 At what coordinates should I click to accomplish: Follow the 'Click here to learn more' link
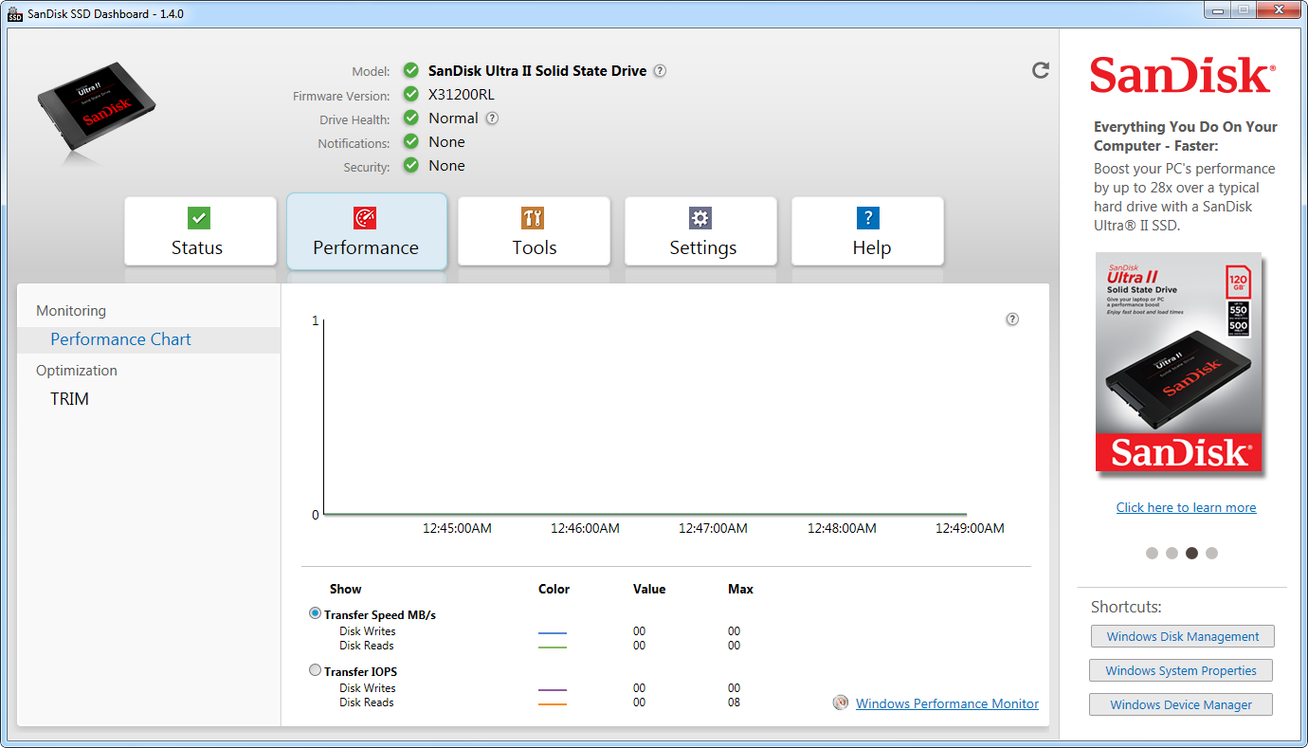click(1186, 507)
